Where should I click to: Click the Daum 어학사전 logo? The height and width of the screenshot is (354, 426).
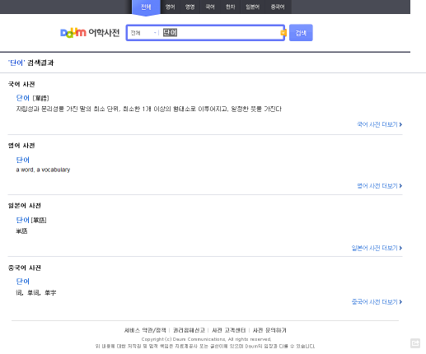(90, 33)
